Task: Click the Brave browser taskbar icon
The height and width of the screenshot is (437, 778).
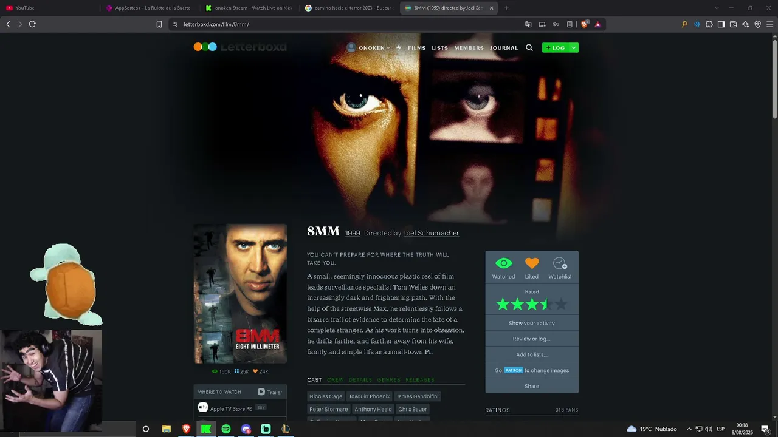Action: [186, 429]
